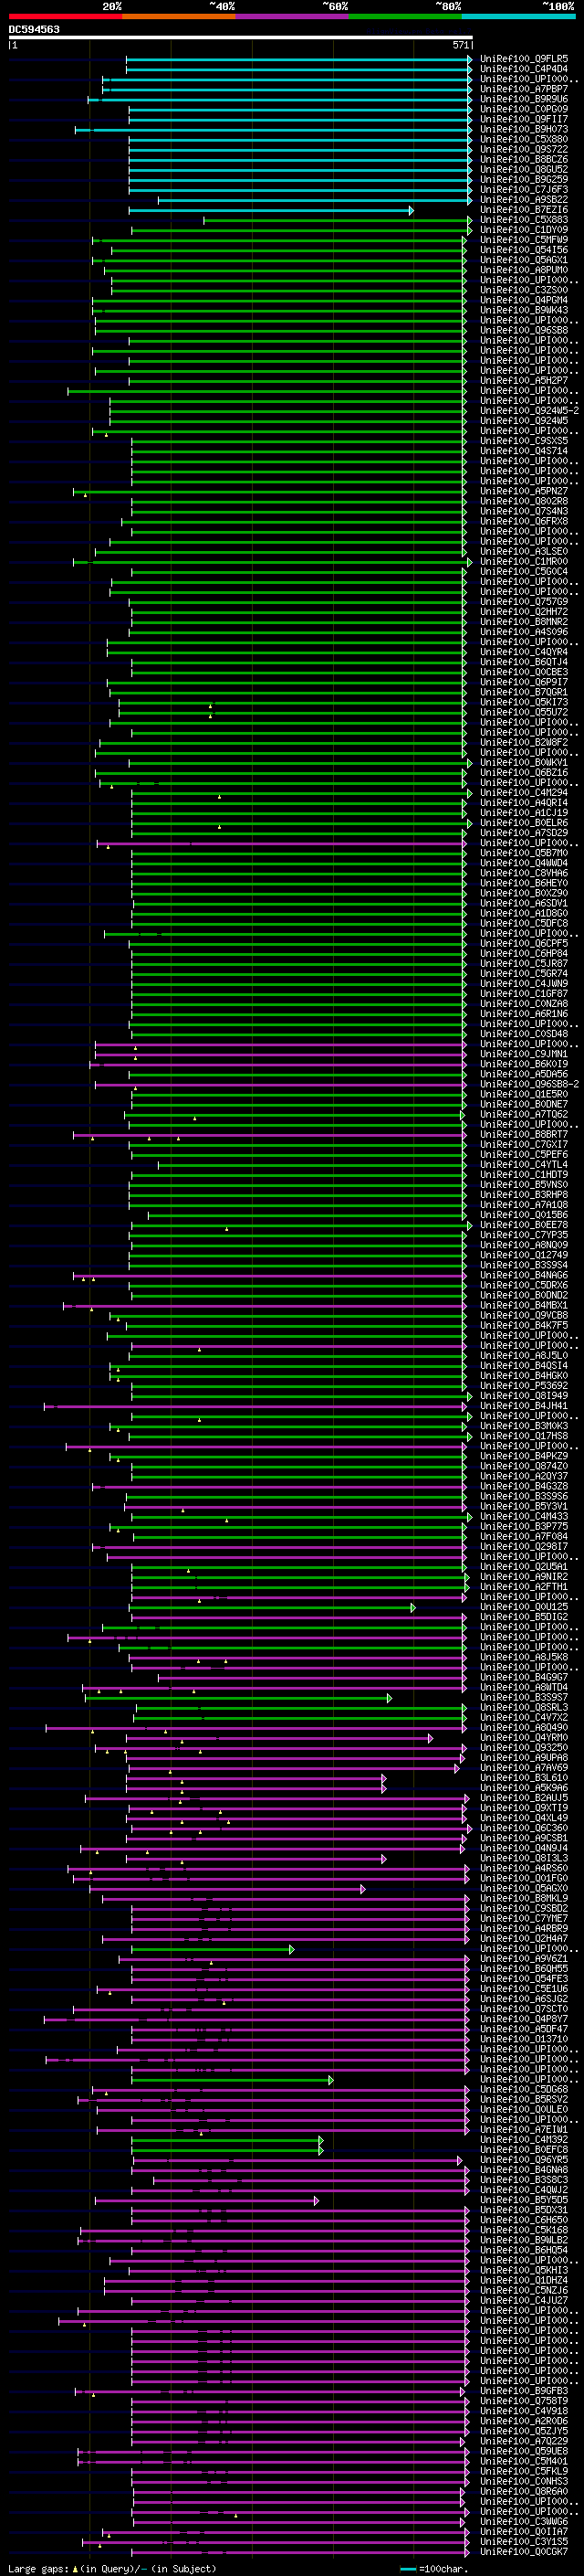Viewport: 584px width, 2576px height.
Task: Select the query label DC594563
Action: (34, 29)
